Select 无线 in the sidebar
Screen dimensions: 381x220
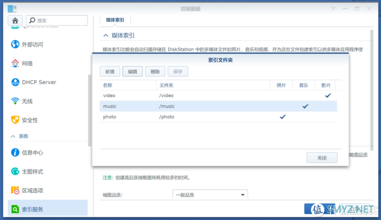pyautogui.click(x=27, y=101)
